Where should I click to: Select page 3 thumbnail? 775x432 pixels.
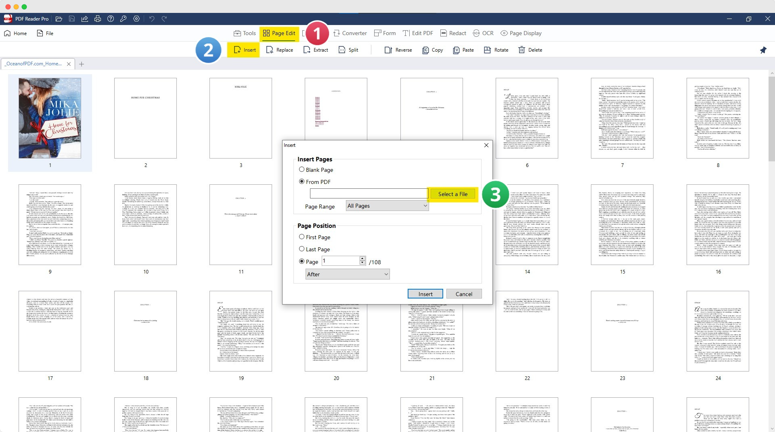point(241,118)
